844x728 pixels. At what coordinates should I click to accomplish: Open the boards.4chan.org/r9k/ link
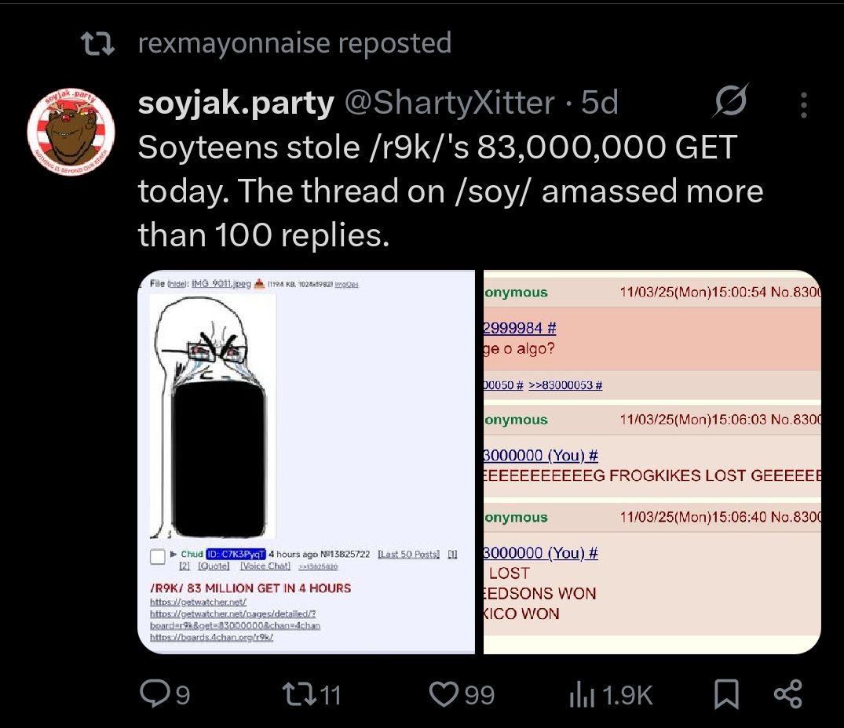213,637
